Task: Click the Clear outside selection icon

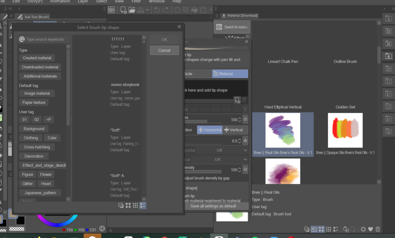Action: click(186, 10)
